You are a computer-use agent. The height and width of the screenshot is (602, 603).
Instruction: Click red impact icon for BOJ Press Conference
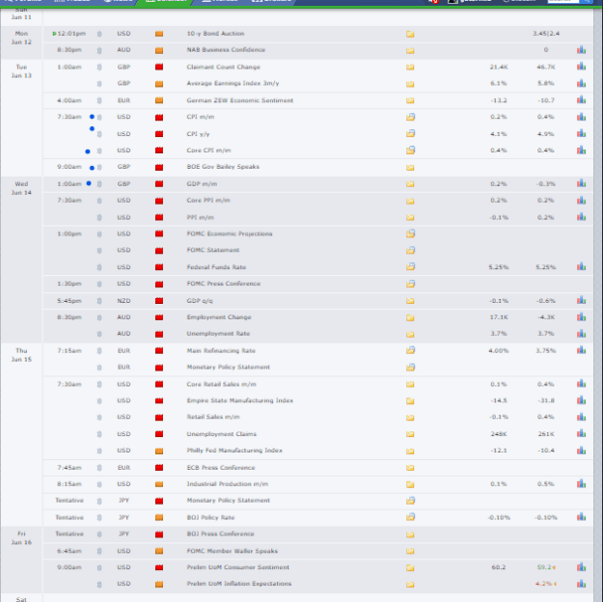click(x=159, y=534)
